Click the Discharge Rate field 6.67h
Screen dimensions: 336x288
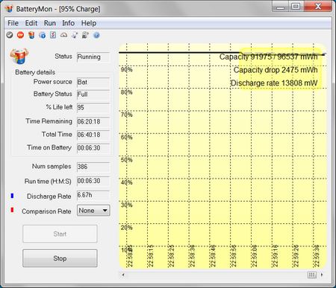click(x=93, y=196)
